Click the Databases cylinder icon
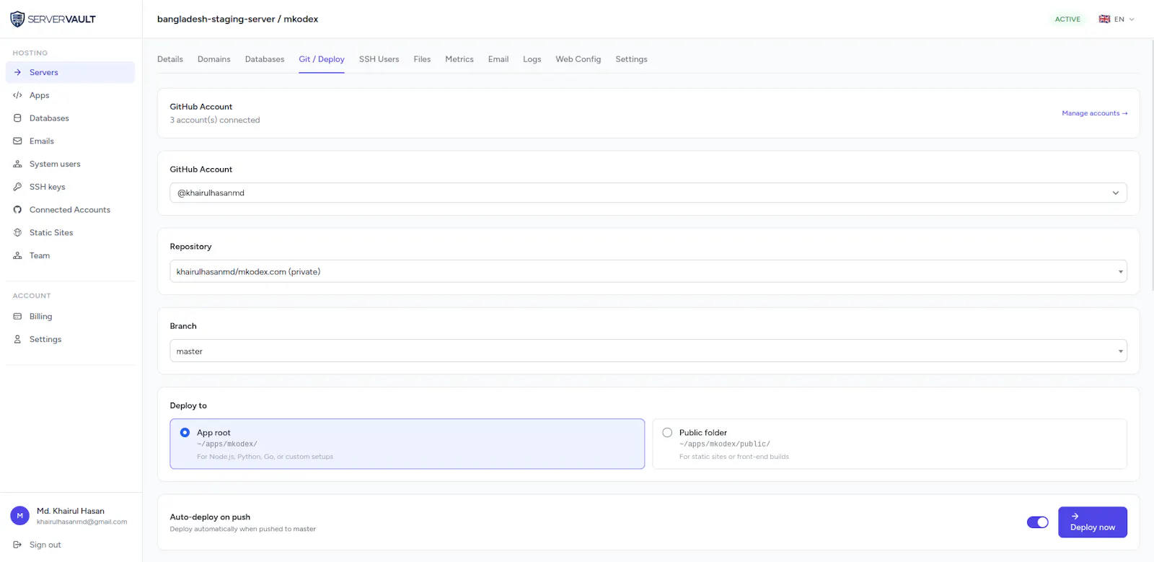This screenshot has height=562, width=1154. (x=17, y=118)
